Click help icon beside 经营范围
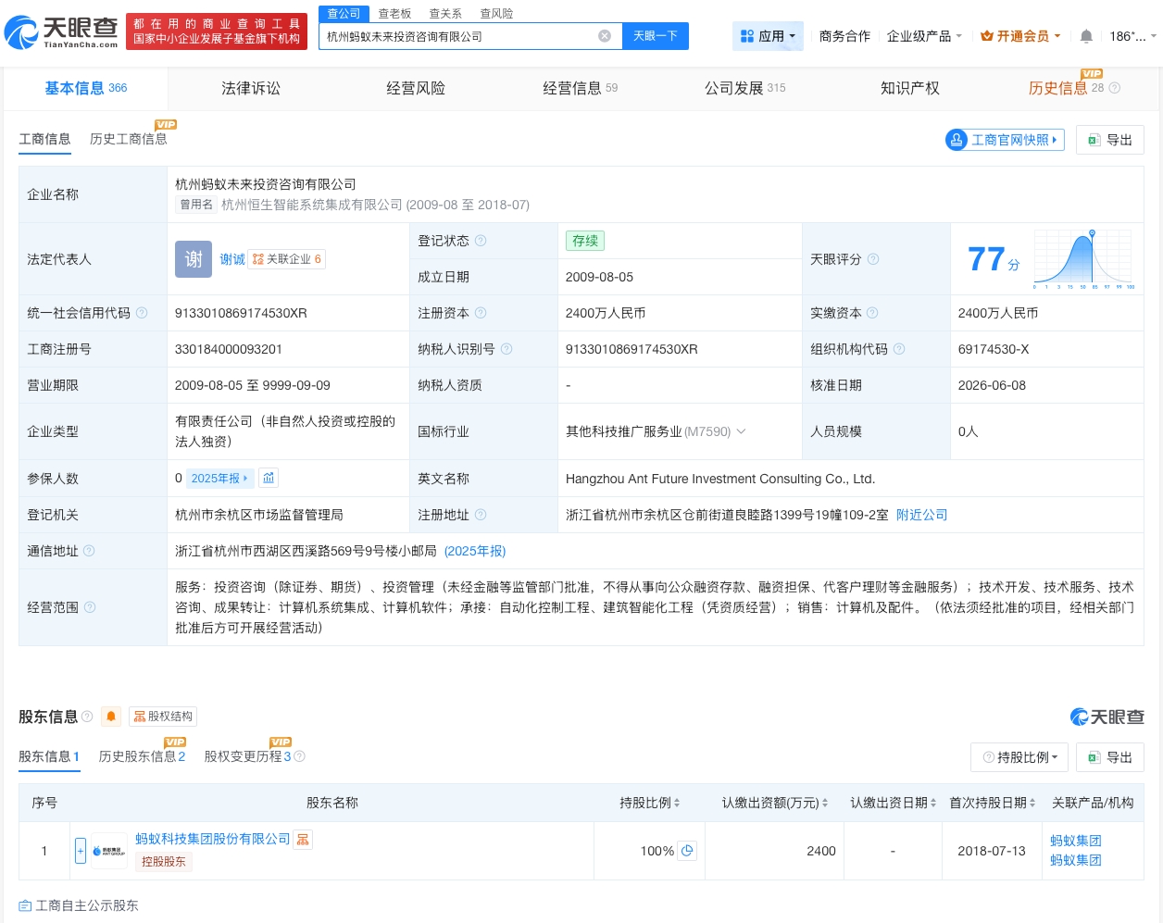 pos(90,607)
